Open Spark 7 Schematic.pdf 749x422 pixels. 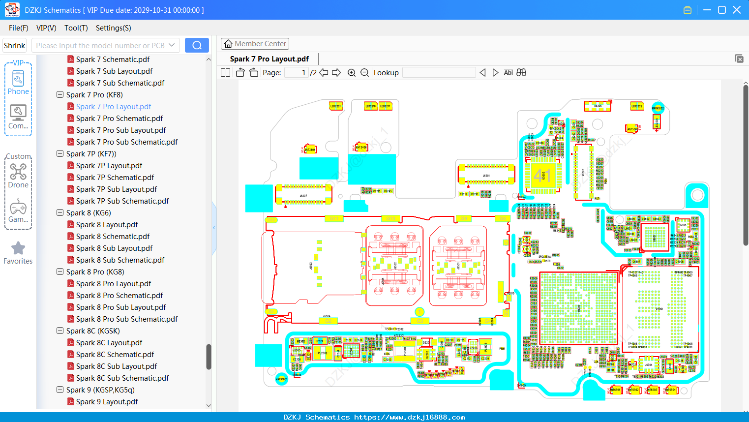[113, 60]
